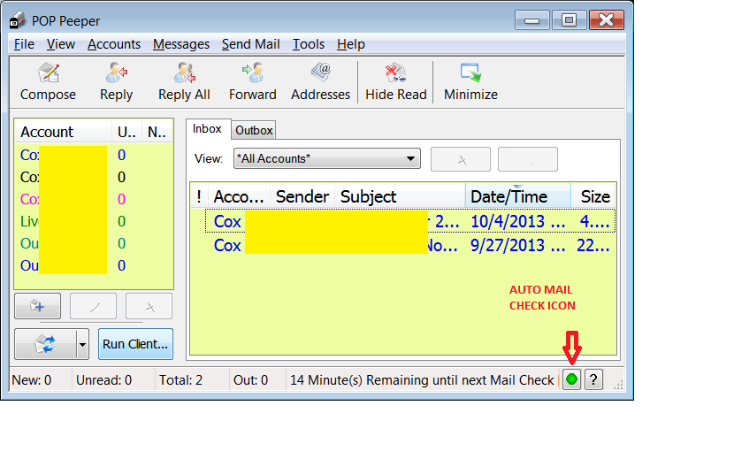Sort messages by Account column header

[239, 196]
